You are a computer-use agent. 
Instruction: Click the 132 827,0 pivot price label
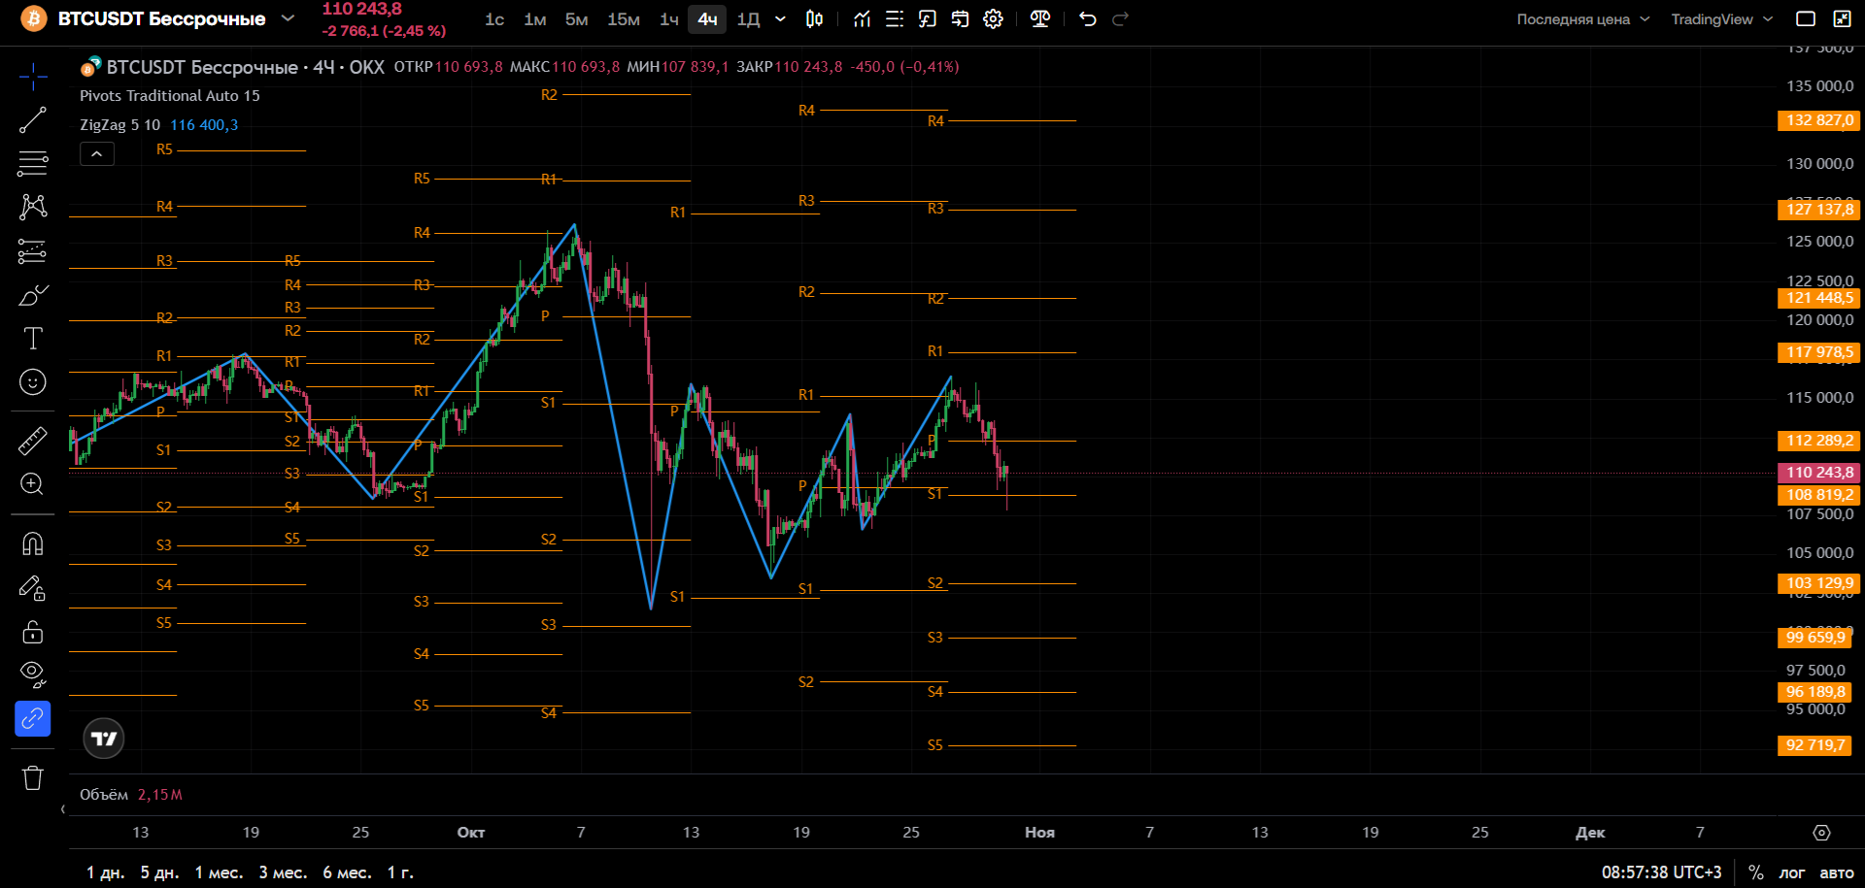(x=1818, y=120)
